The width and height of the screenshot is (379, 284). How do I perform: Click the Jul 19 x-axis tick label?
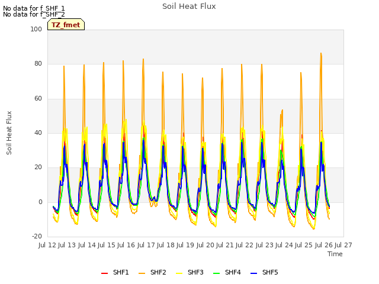pos(186,245)
